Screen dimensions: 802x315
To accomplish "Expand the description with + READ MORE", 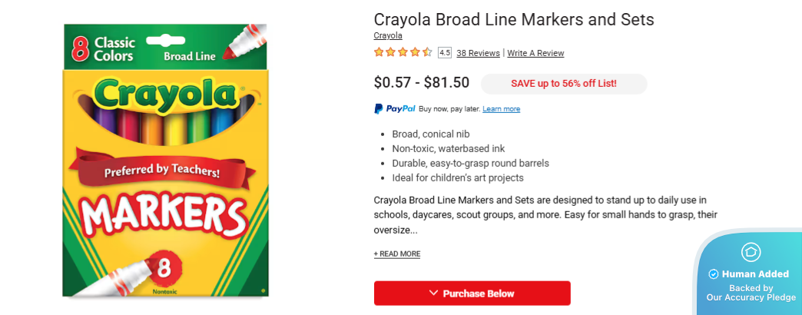I will click(397, 254).
